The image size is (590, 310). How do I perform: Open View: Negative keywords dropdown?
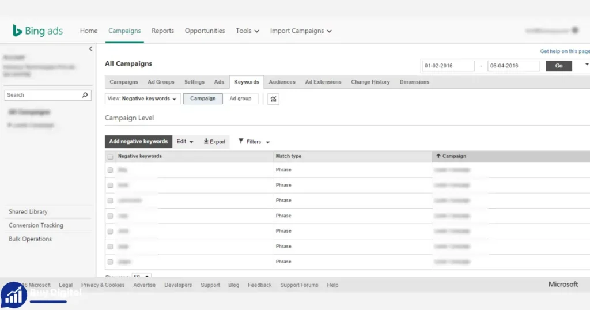pos(143,99)
